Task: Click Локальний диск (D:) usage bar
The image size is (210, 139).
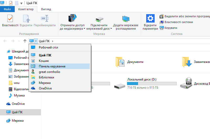Action: (x=152, y=84)
